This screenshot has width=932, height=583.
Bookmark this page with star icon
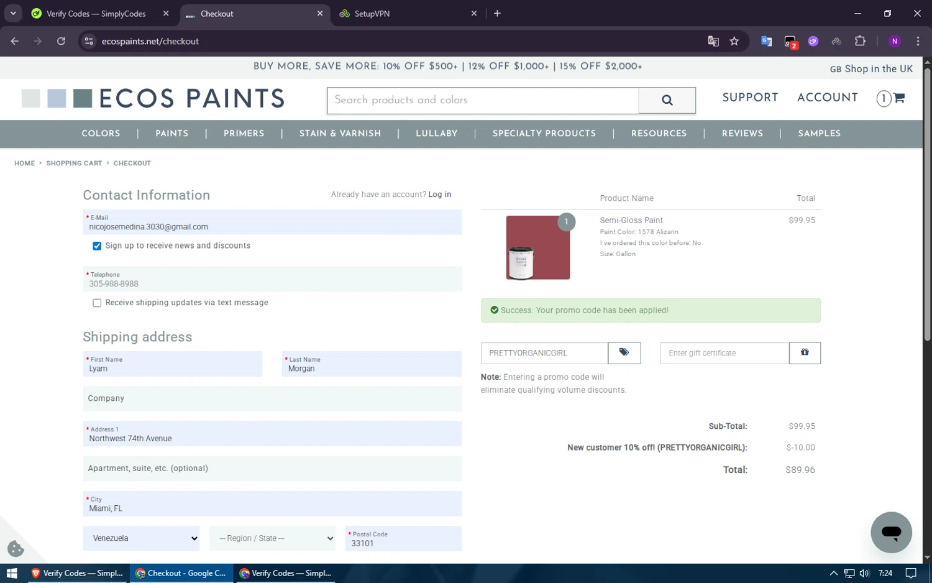pyautogui.click(x=734, y=41)
